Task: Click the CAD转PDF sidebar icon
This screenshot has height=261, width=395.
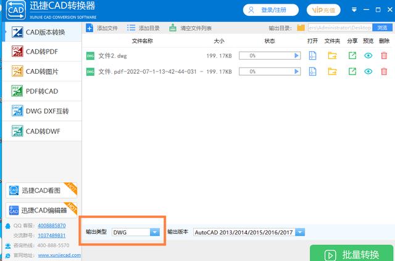Action: click(17, 51)
